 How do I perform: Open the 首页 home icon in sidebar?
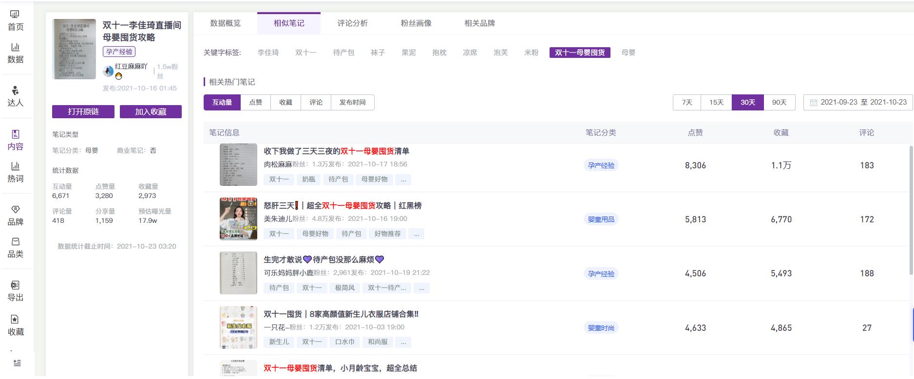pyautogui.click(x=15, y=15)
